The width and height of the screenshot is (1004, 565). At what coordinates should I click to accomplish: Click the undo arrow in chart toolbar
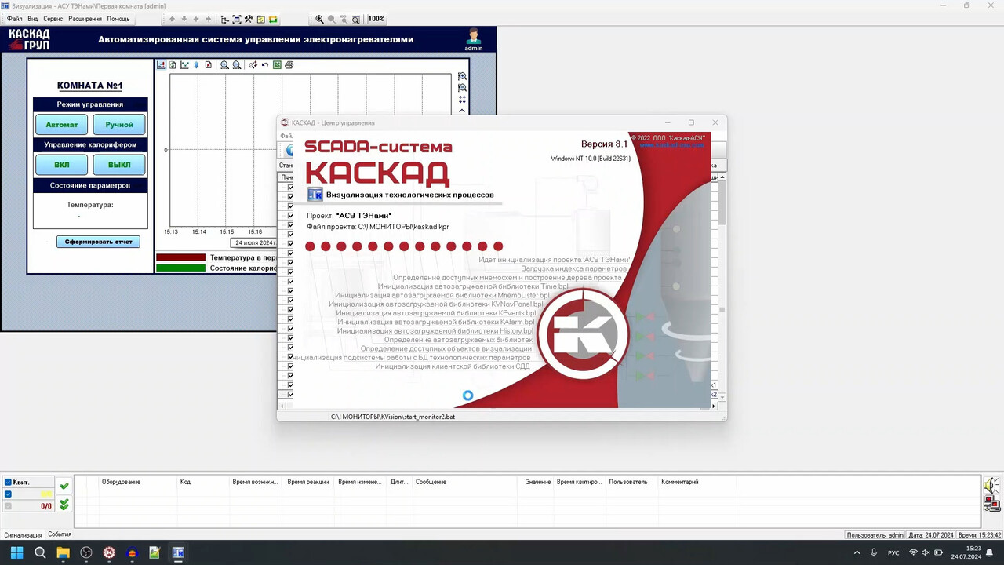(x=265, y=65)
